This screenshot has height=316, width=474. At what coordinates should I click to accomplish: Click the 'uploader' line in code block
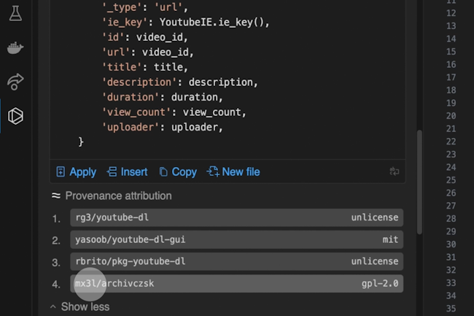[x=162, y=127]
